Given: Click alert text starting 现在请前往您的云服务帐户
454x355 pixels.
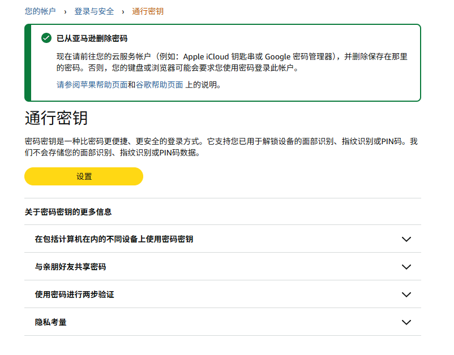Looking at the screenshot, I should [232, 62].
